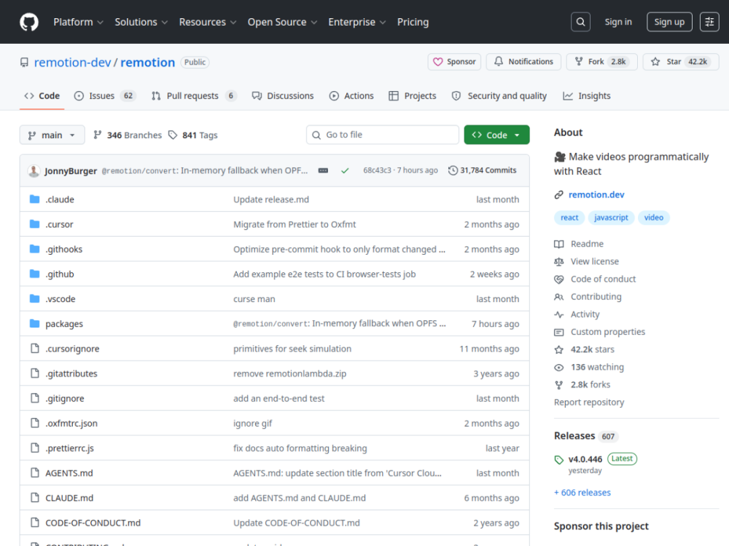The width and height of the screenshot is (729, 546).
Task: Open the Readme book icon
Action: [559, 243]
